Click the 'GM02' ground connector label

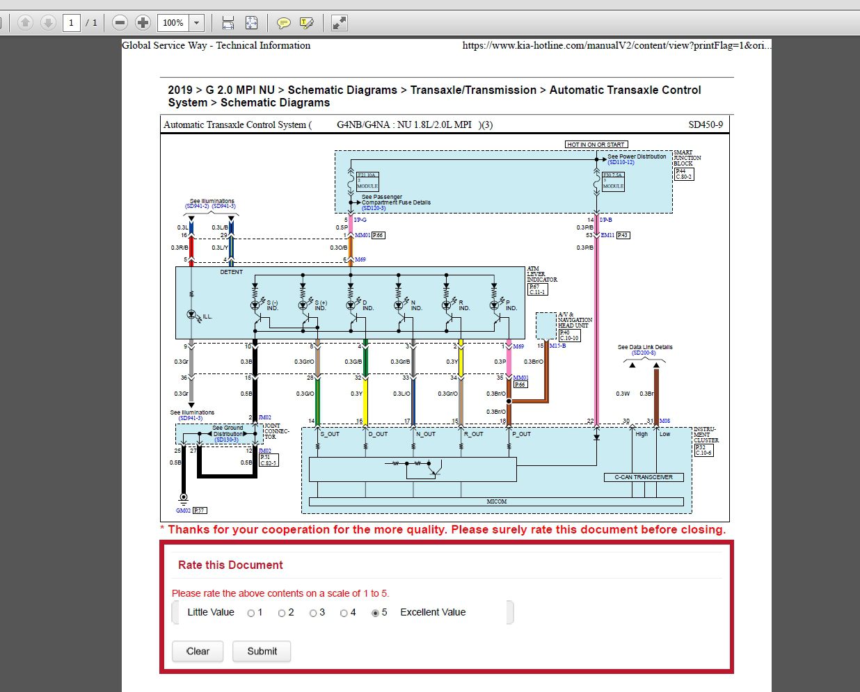(x=183, y=510)
